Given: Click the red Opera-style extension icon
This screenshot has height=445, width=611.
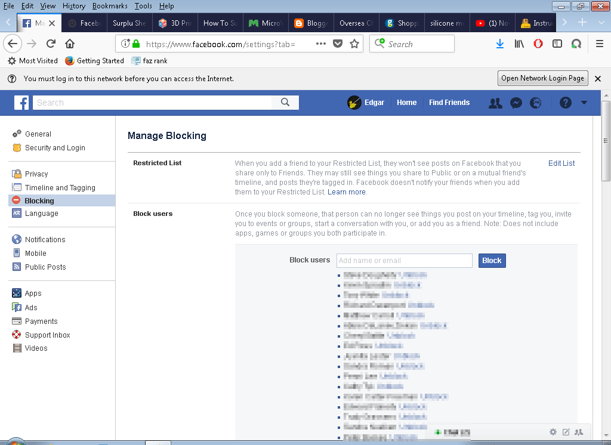Looking at the screenshot, I should click(x=538, y=44).
